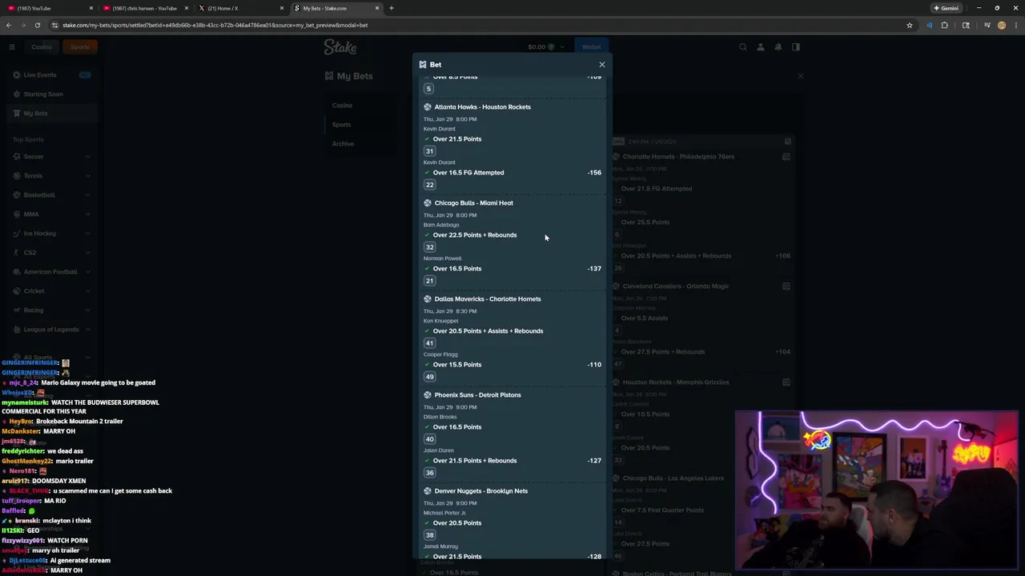Click the Bet receipt icon in modal header
Screen dimensions: 1025x576
[423, 65]
